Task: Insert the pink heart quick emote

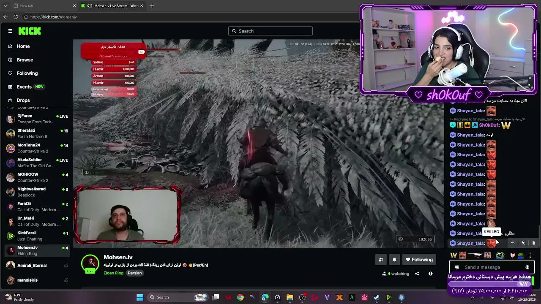Action: [x=513, y=255]
